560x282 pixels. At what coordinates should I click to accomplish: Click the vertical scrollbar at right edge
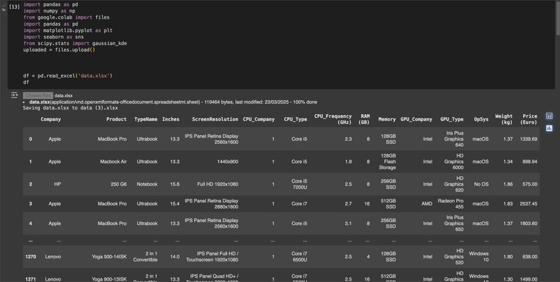pos(558,18)
